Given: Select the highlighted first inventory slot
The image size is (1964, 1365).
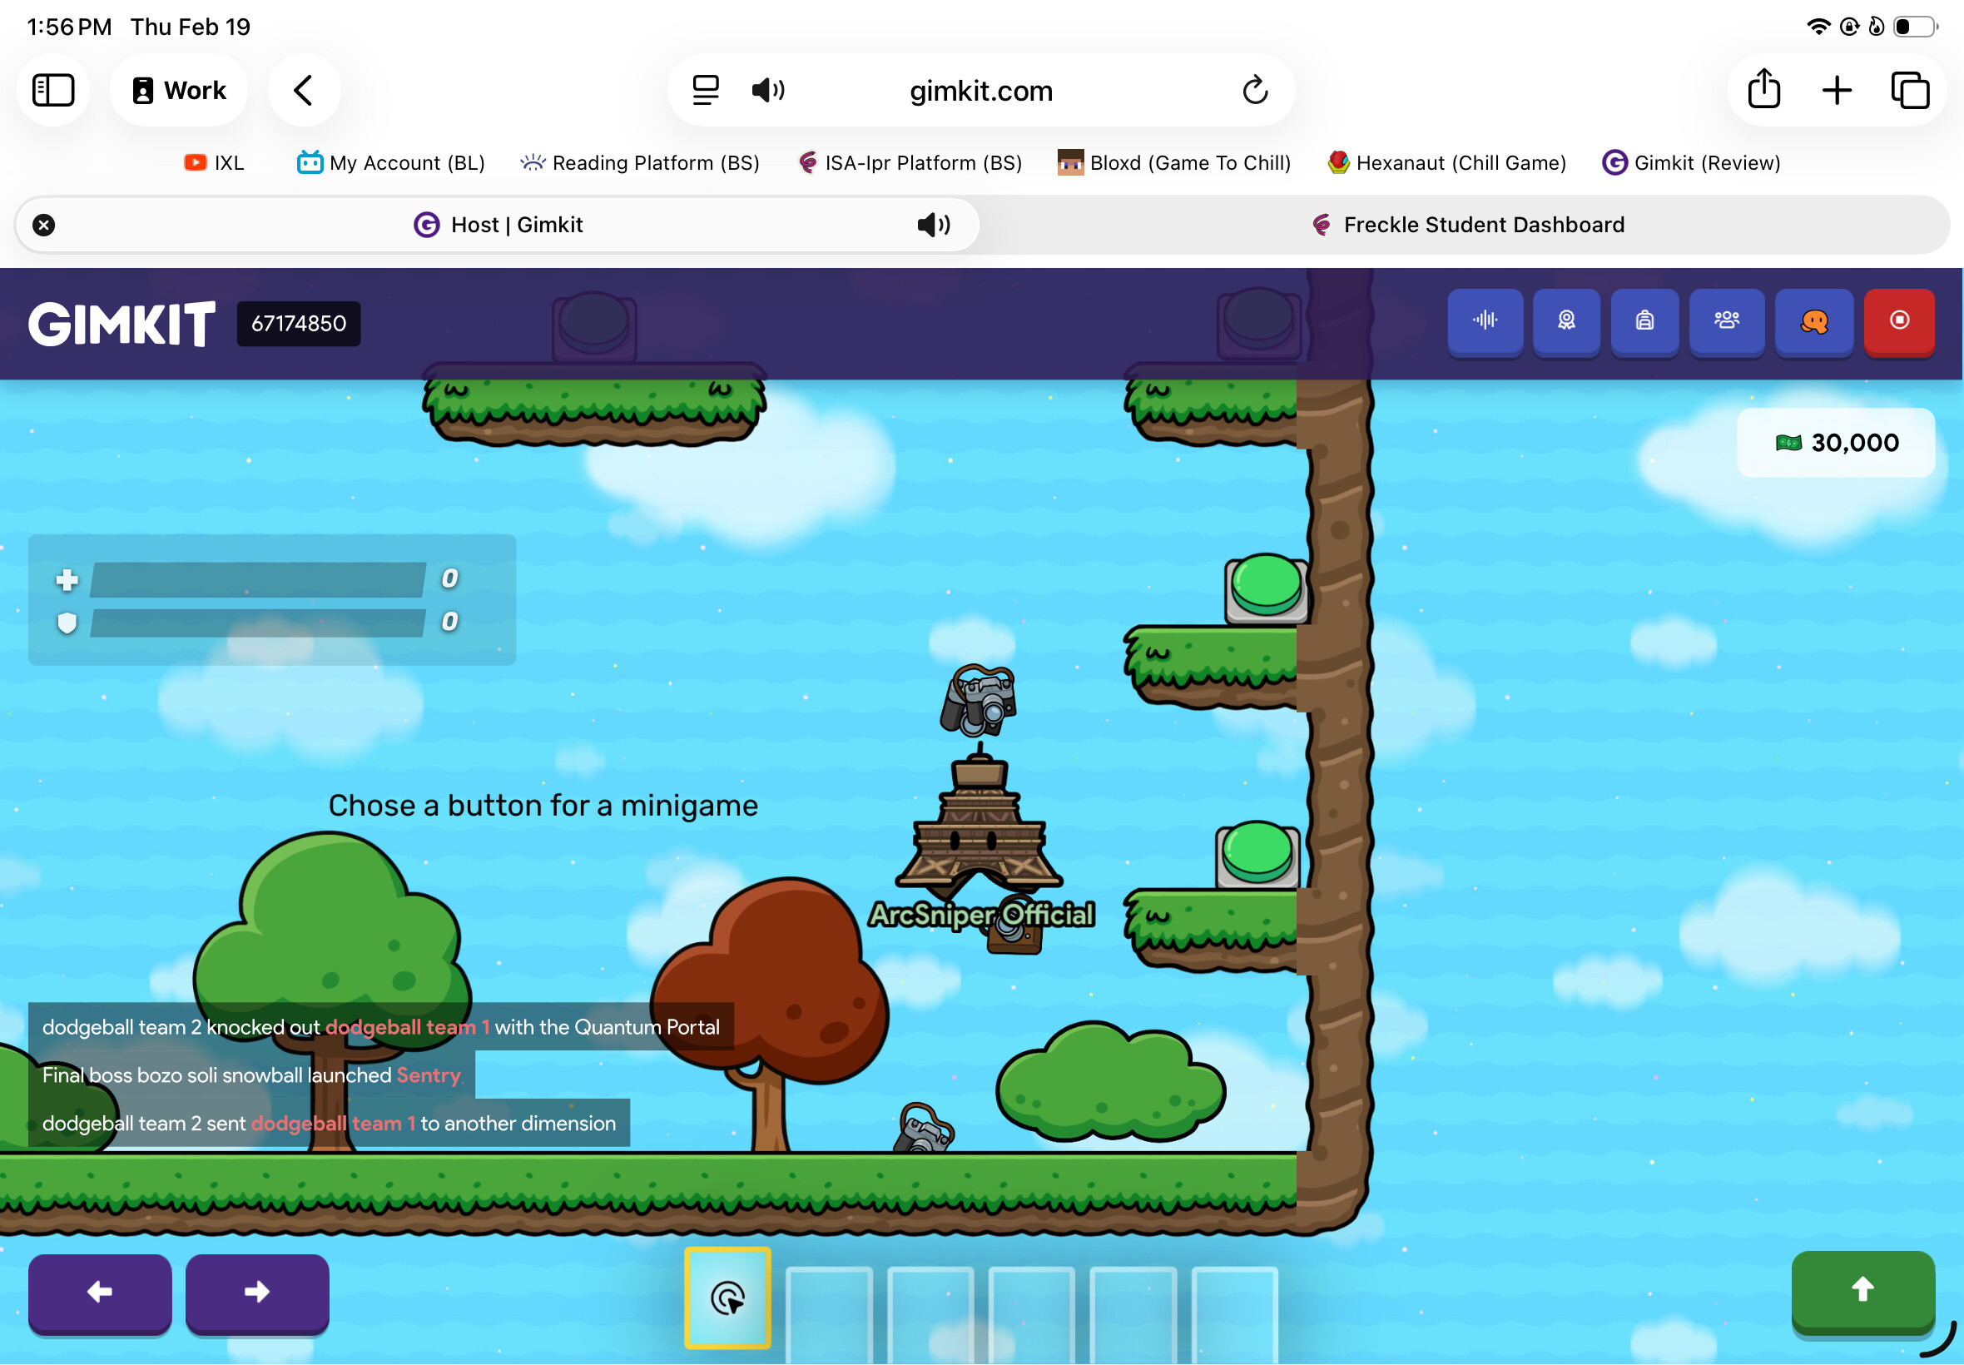Looking at the screenshot, I should 727,1298.
